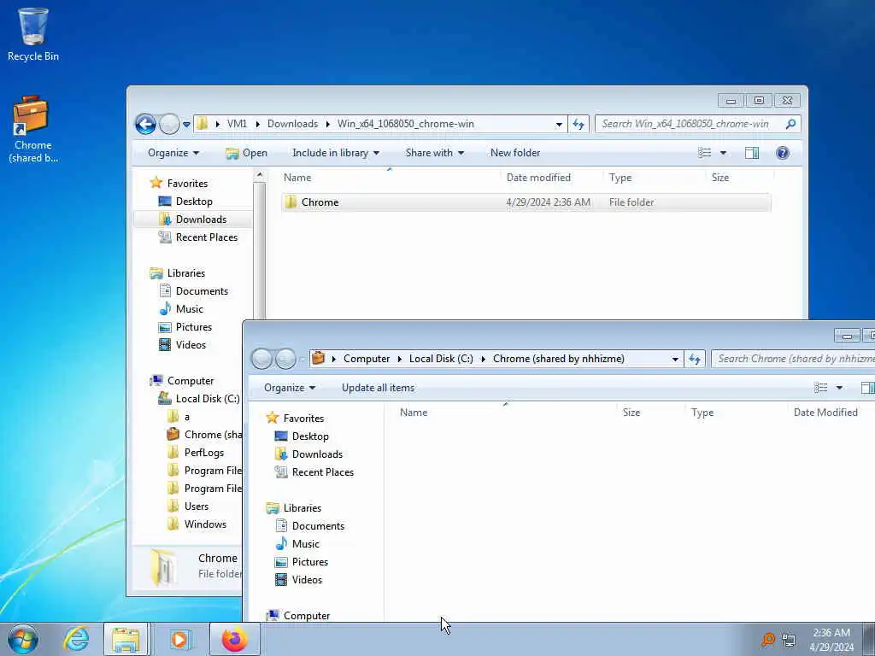Open the Share with menu
The height and width of the screenshot is (656, 875).
coord(434,153)
